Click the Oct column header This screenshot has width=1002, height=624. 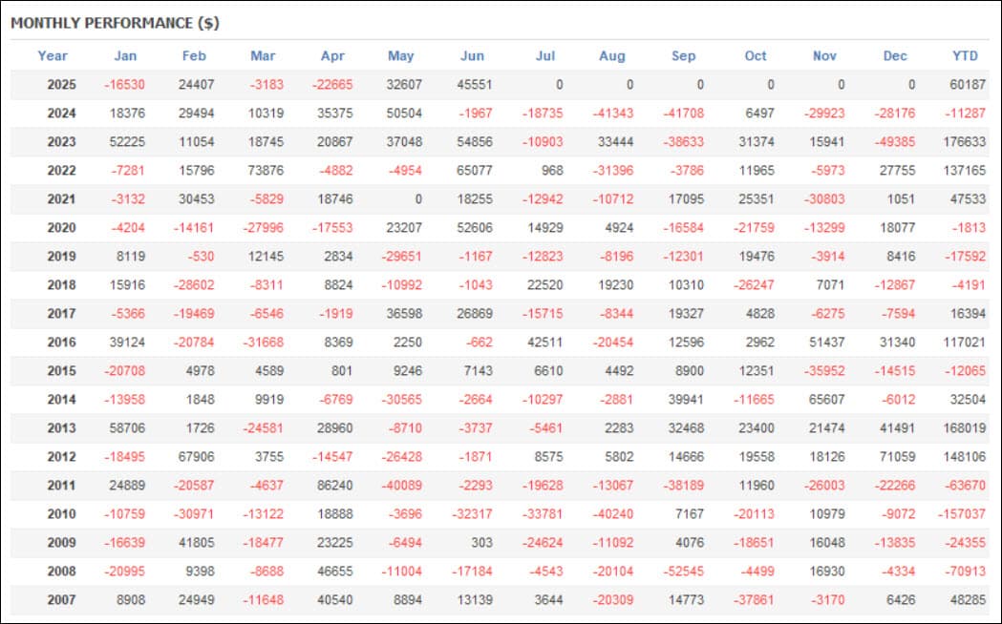tap(756, 55)
